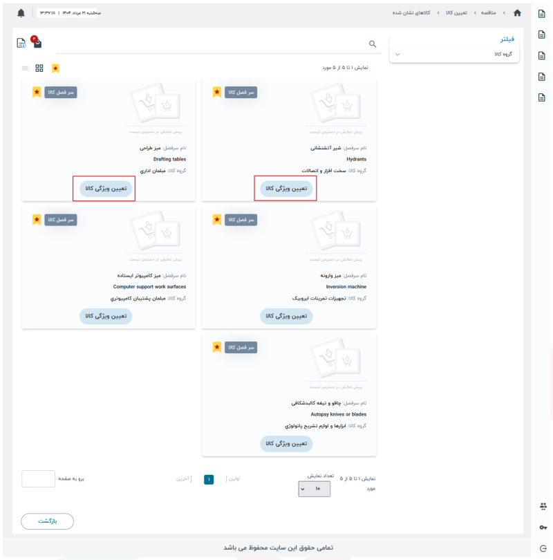The width and height of the screenshot is (553, 560).
Task: Toggle star on Autopsy knives or blades card
Action: (217, 347)
